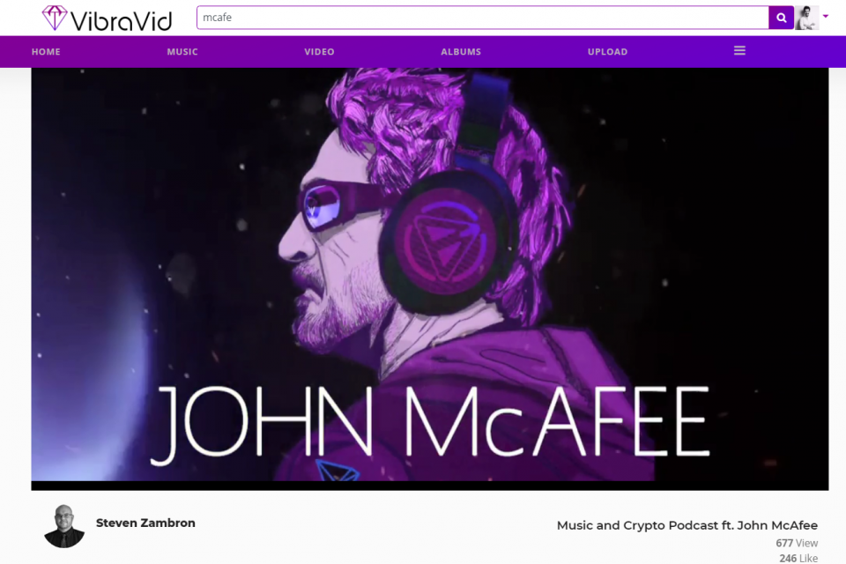The width and height of the screenshot is (846, 564).
Task: Click the user profile avatar in header
Action: click(806, 18)
